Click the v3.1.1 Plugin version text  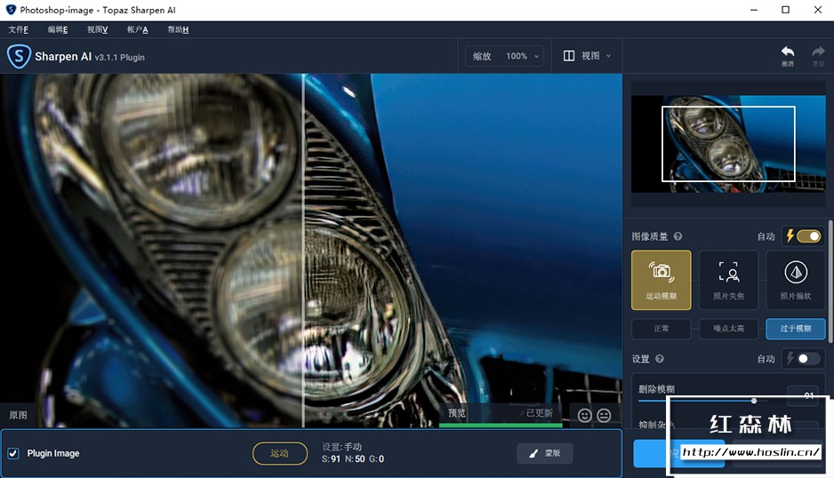point(120,58)
